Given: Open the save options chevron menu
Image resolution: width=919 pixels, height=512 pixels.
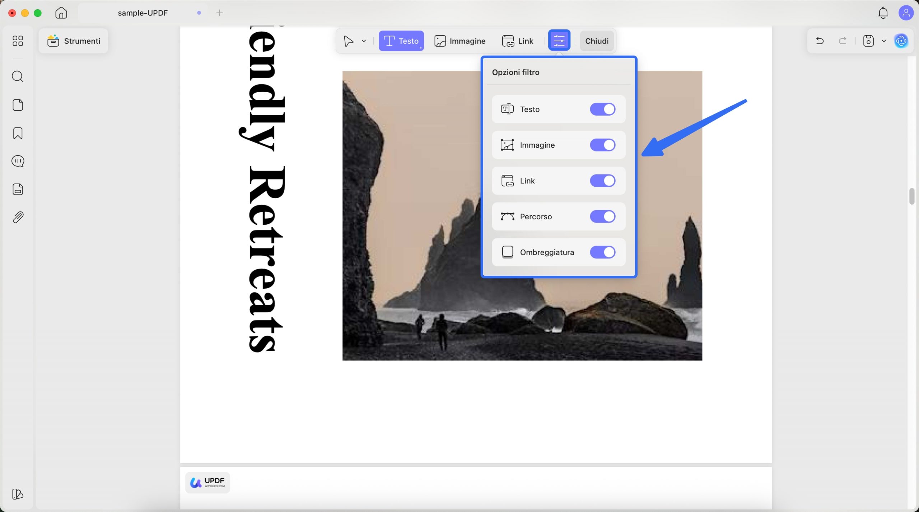Looking at the screenshot, I should click(883, 41).
